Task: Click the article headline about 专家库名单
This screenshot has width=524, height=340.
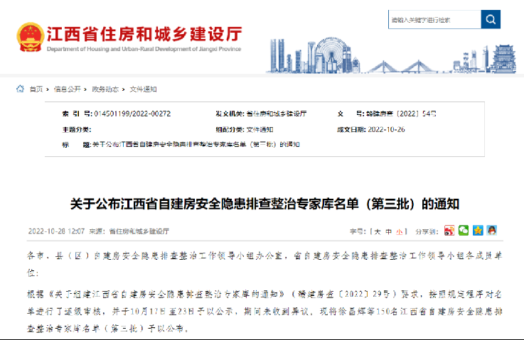Action: [264, 204]
